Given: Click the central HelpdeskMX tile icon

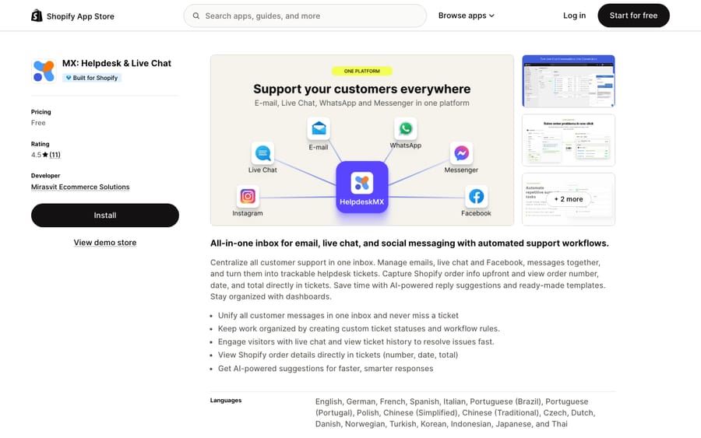Looking at the screenshot, I should point(361,187).
